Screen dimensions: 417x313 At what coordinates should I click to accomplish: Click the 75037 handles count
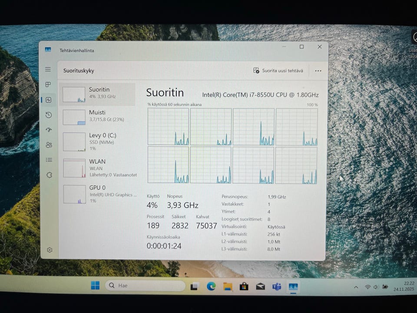206,226
